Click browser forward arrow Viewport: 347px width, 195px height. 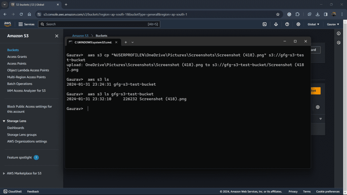[13, 14]
